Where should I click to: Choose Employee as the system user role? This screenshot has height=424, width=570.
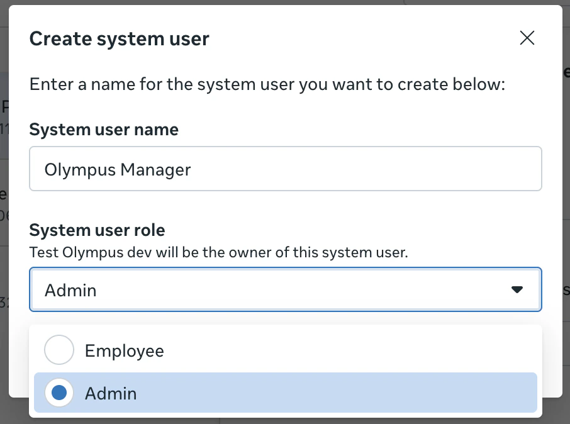point(124,350)
